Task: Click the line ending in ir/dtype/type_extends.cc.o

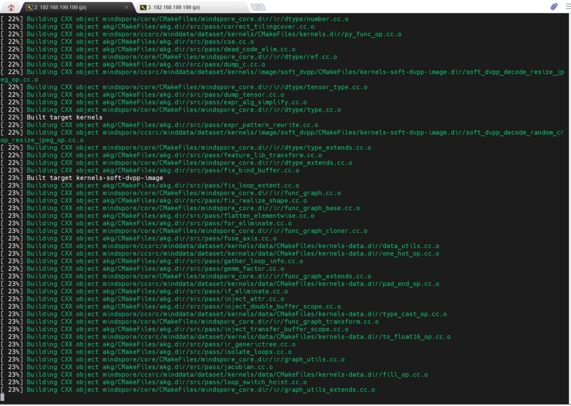Action: 185,147
